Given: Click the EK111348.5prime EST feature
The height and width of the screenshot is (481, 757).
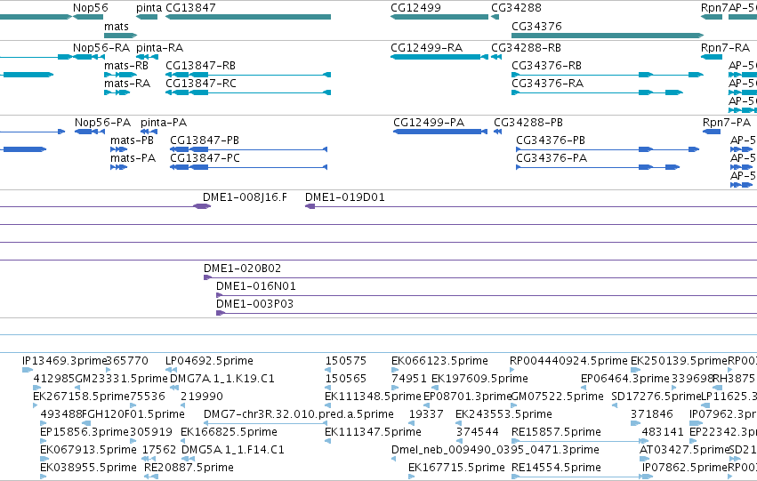Looking at the screenshot, I should click(328, 405).
